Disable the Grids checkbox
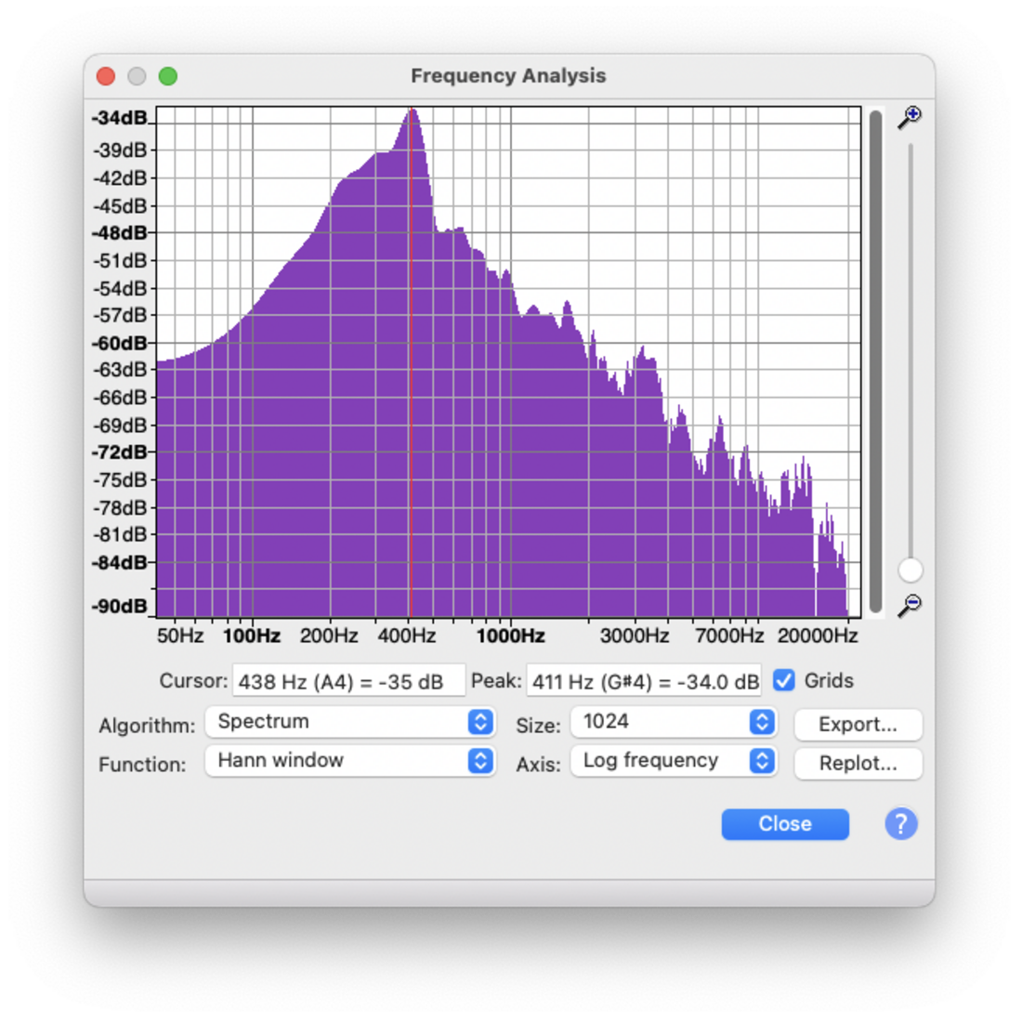The width and height of the screenshot is (1022, 1022). [x=784, y=681]
